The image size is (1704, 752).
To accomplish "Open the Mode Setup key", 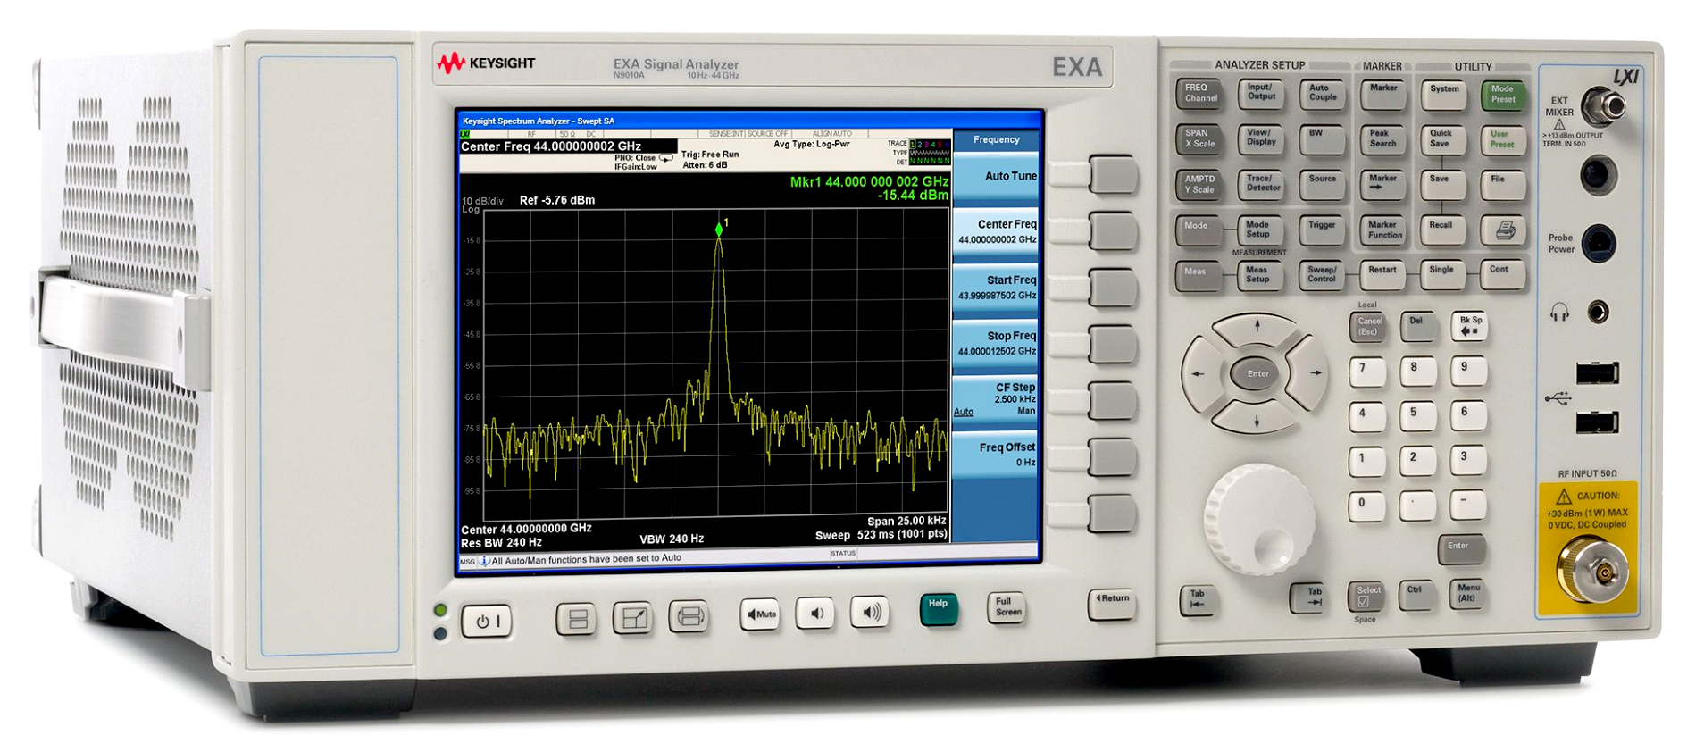I will point(1260,230).
